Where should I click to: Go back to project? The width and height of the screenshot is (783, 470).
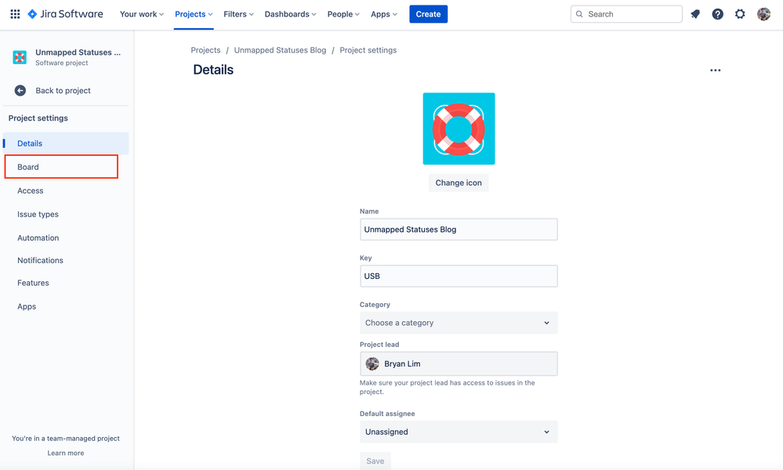coord(63,90)
